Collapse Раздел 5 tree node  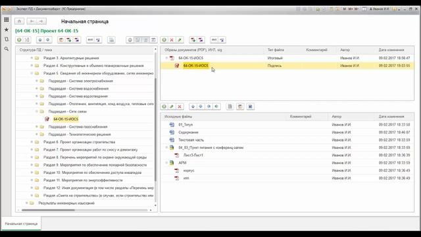[32, 73]
